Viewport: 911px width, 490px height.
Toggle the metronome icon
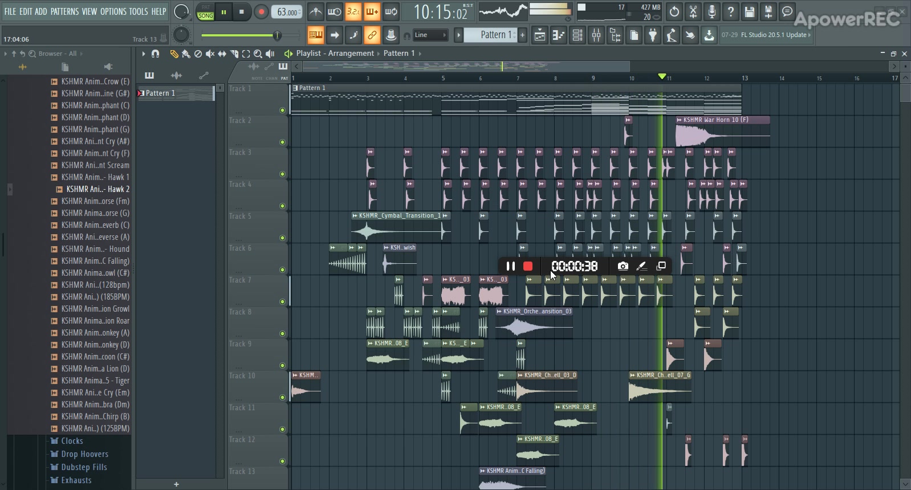tap(315, 11)
